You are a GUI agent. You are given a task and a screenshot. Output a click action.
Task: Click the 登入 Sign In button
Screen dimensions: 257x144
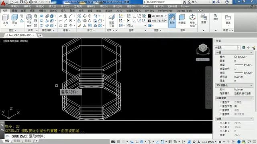pyautogui.click(x=192, y=2)
